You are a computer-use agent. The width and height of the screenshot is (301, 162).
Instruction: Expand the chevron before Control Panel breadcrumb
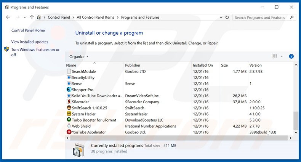tap(44, 18)
